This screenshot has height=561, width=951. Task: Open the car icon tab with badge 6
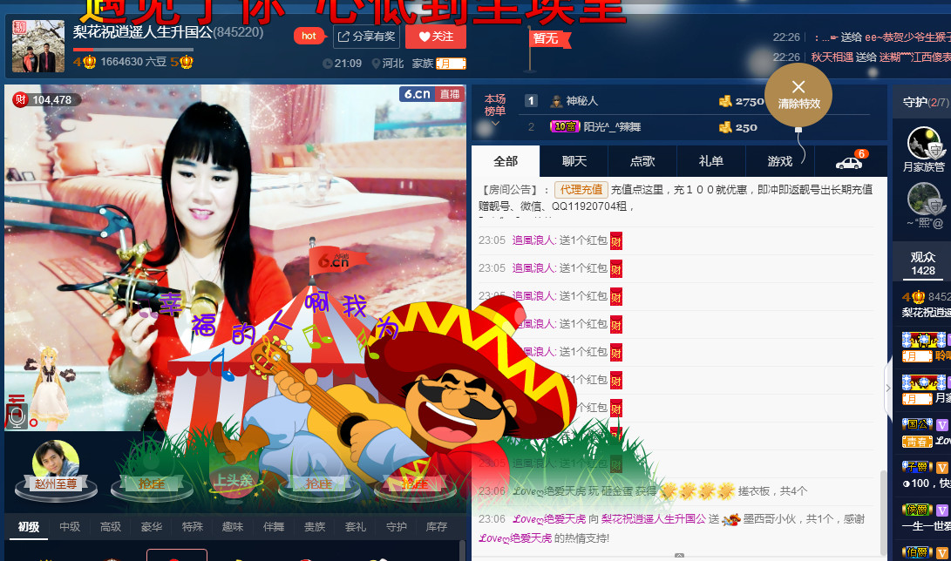(x=850, y=161)
